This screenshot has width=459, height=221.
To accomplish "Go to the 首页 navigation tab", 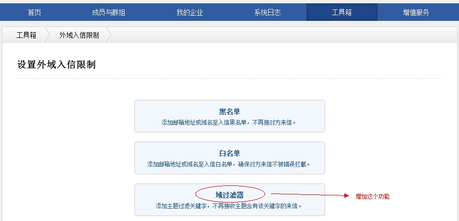I will coord(34,12).
